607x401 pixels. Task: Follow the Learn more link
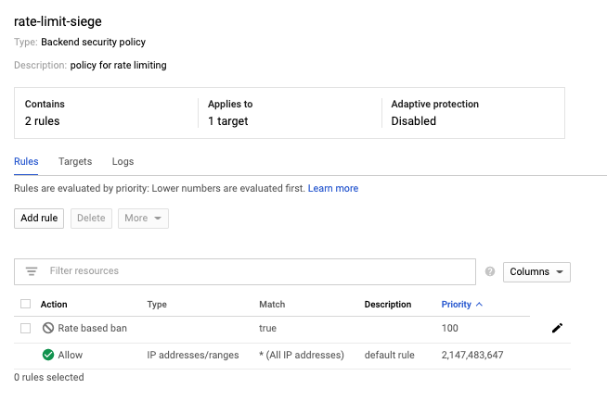point(333,188)
